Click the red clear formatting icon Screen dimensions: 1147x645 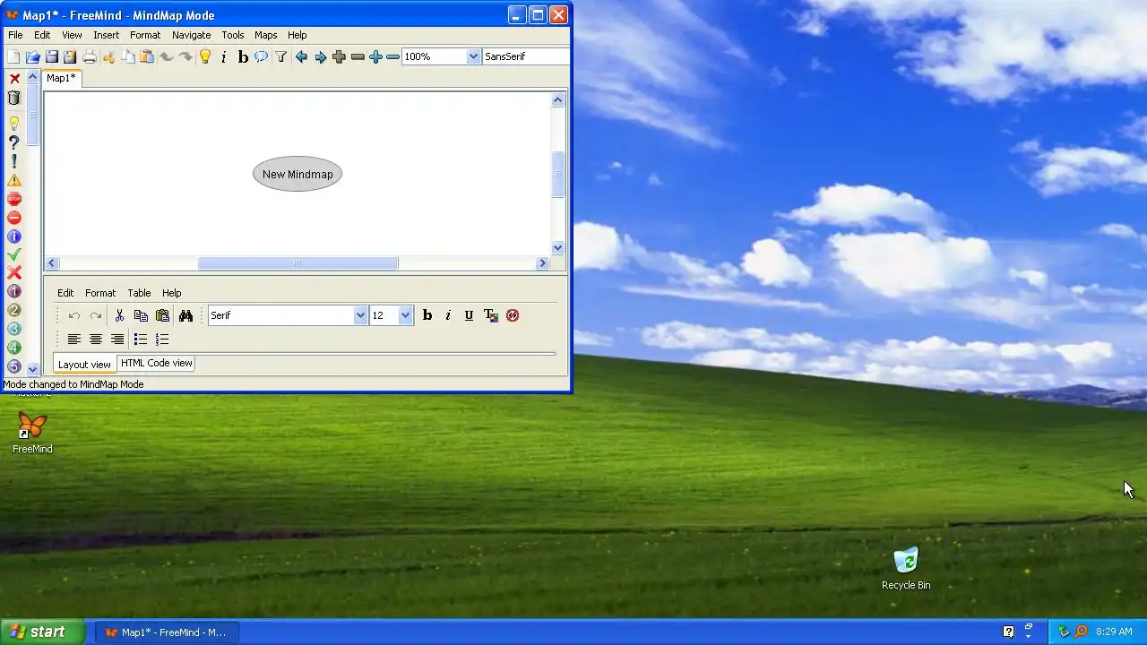coord(513,315)
